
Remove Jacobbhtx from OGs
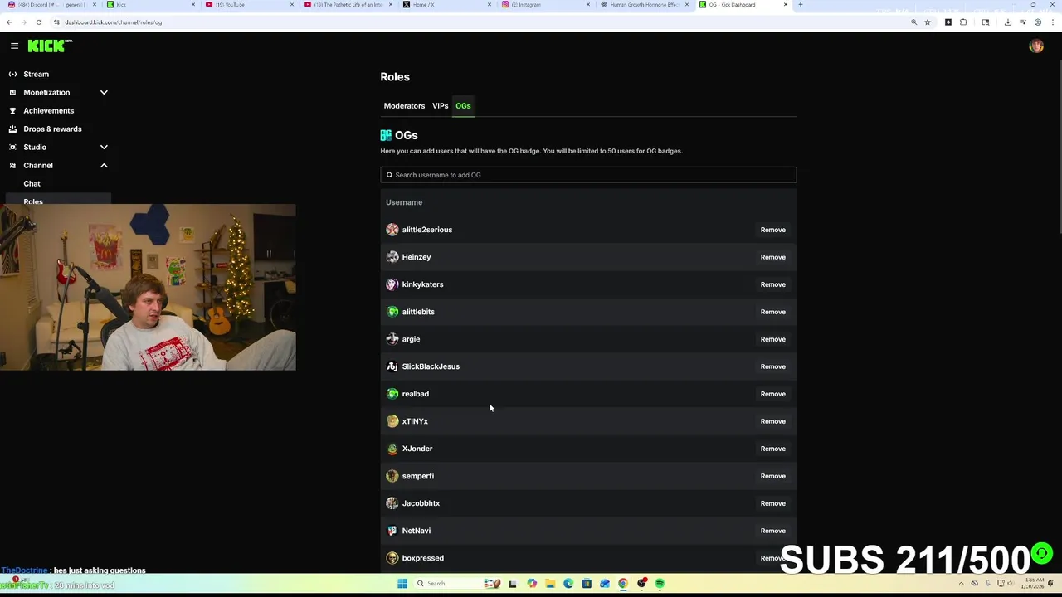pos(772,503)
